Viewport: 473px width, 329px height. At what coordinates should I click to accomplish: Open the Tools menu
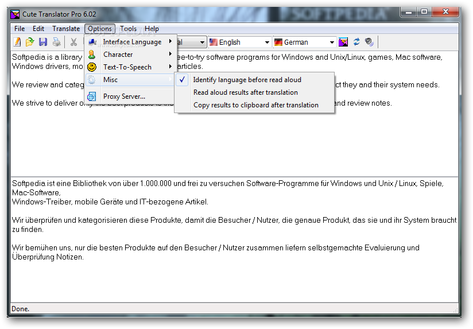coord(128,29)
